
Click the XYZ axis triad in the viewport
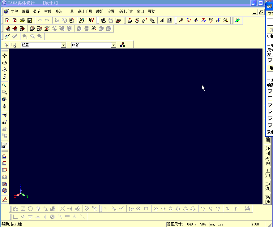click(x=21, y=192)
